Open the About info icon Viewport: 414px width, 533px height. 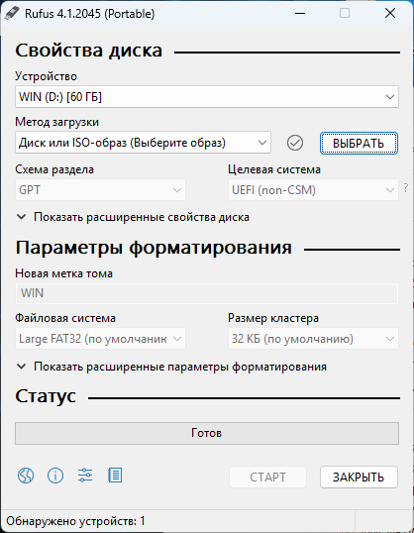(55, 476)
